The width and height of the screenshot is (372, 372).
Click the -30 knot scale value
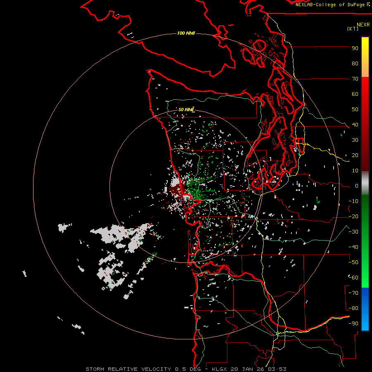[353, 232]
